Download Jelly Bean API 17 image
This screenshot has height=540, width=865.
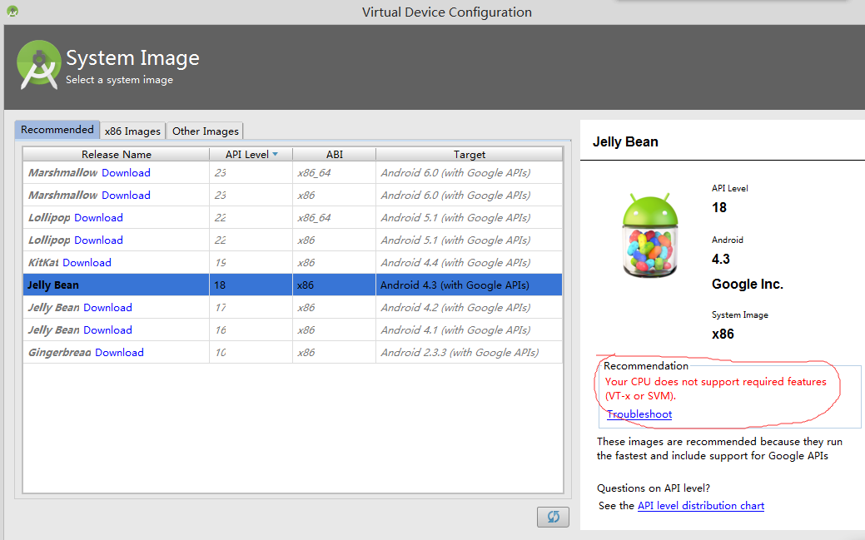click(x=107, y=308)
